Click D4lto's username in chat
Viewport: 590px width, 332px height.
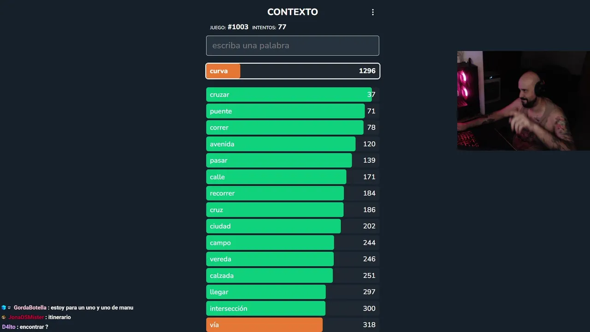(x=9, y=327)
